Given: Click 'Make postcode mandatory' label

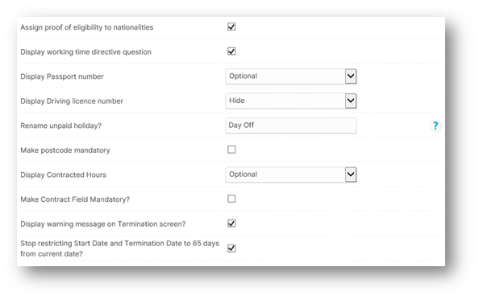Looking at the screenshot, I should (65, 150).
